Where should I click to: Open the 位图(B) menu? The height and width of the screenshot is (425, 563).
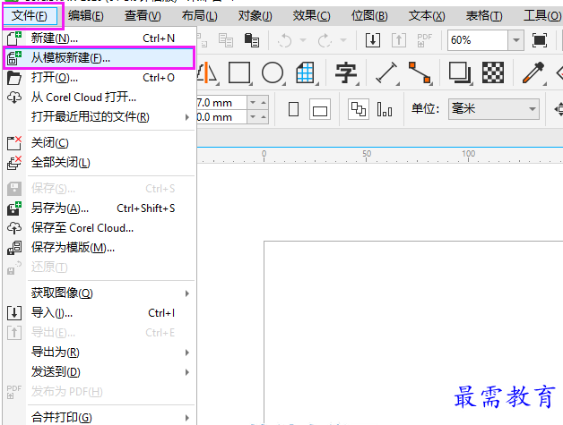click(369, 16)
